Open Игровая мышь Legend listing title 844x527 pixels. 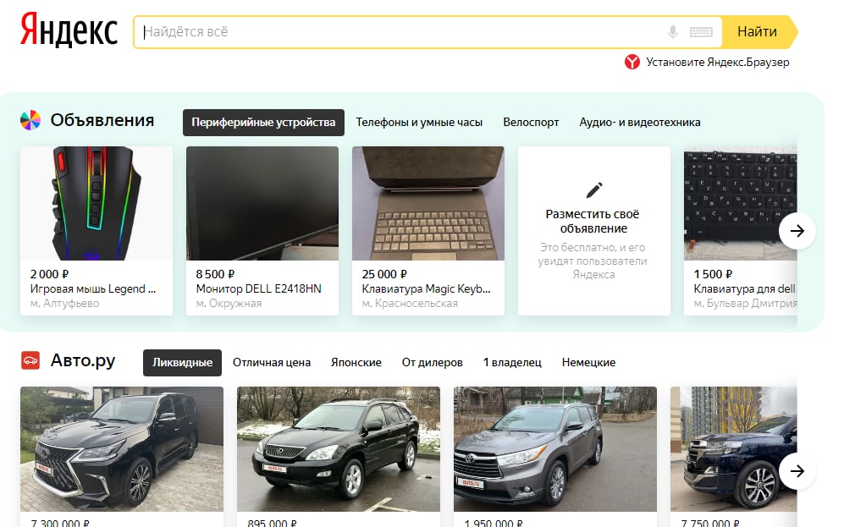click(93, 288)
